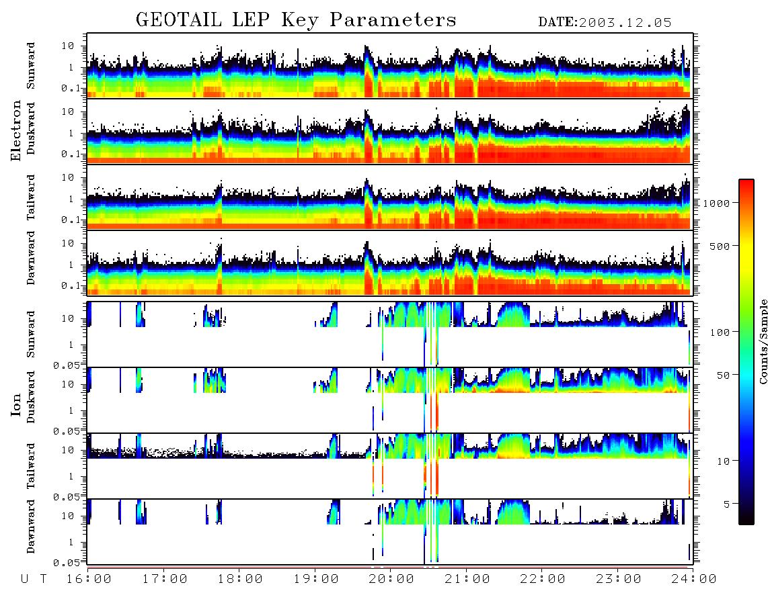The height and width of the screenshot is (591, 768).
Task: Select the Ion "Sunward" panel label
Action: point(31,334)
